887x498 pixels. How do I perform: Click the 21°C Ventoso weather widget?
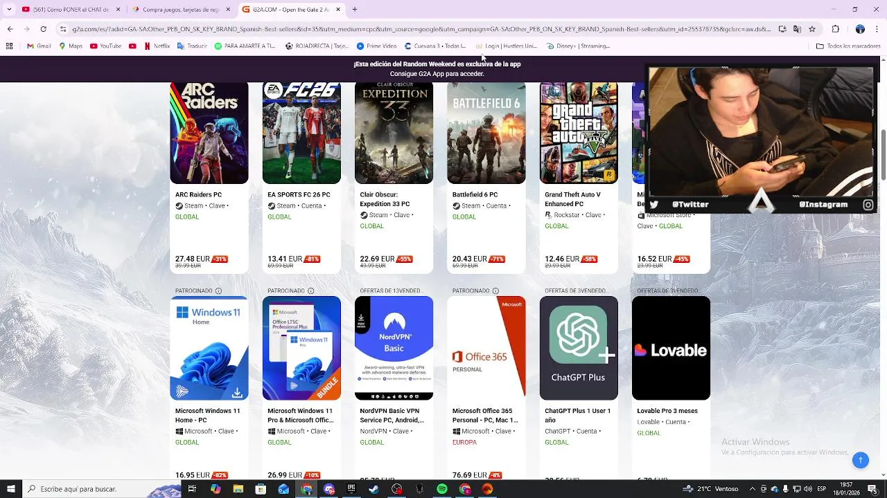coord(710,489)
